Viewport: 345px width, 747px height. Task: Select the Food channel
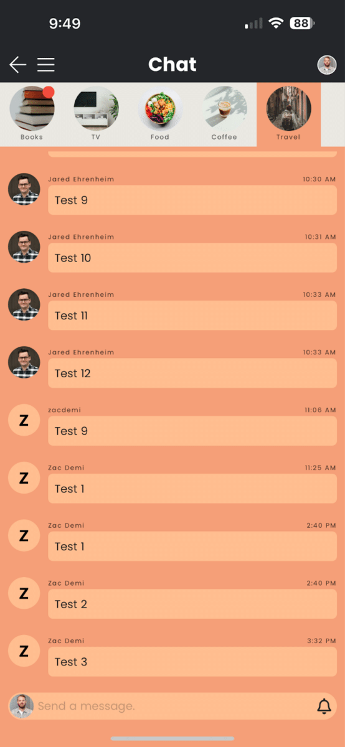tap(160, 114)
